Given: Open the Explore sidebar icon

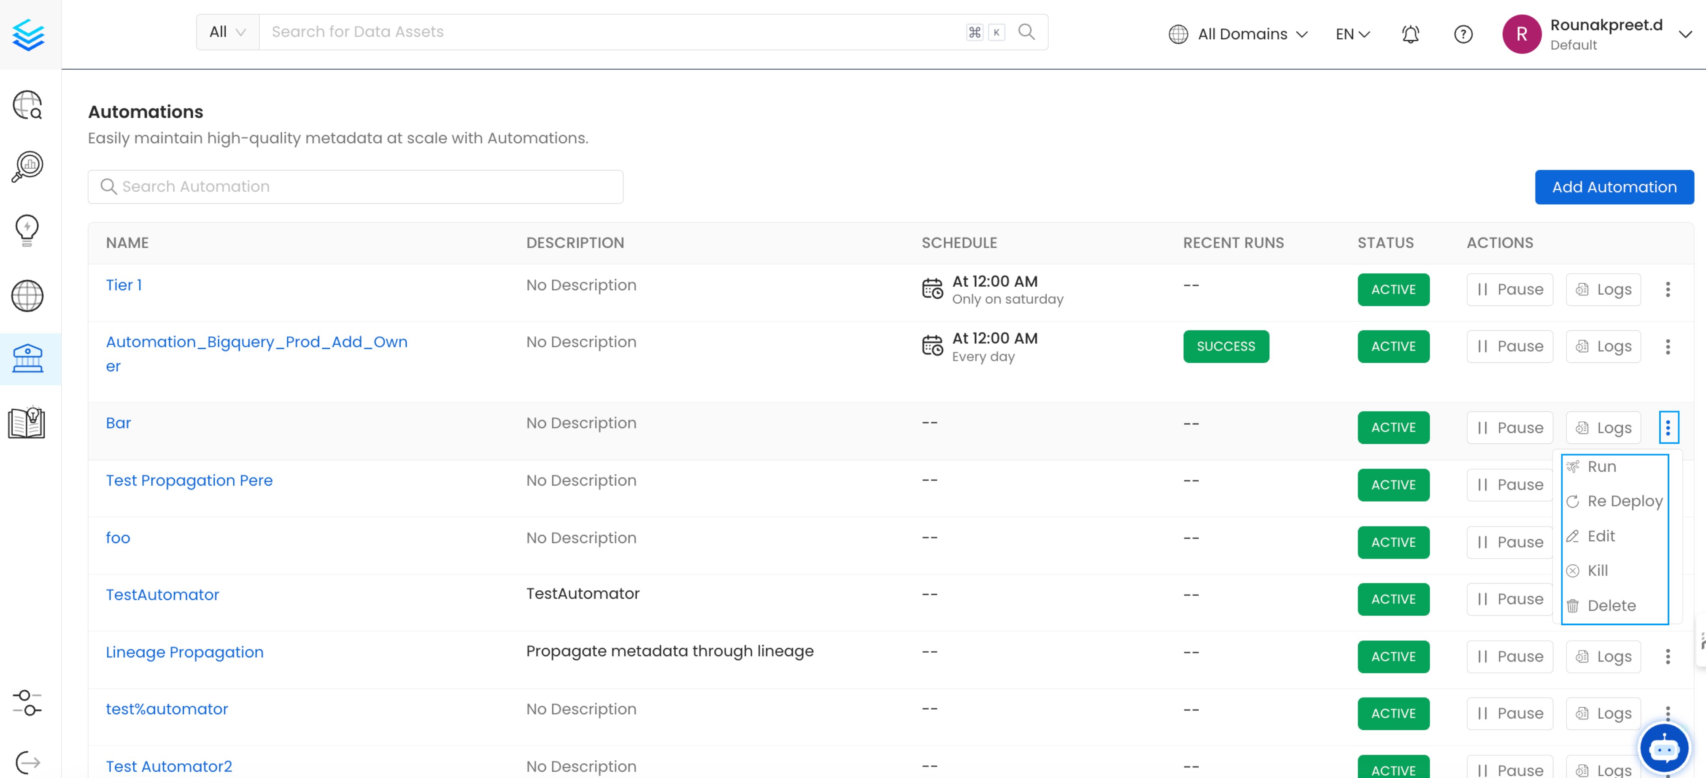Looking at the screenshot, I should [27, 104].
